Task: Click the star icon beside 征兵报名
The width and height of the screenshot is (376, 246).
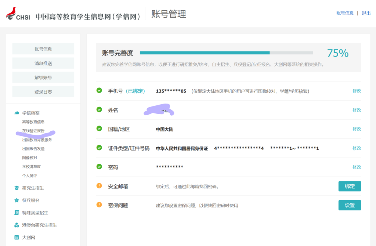Action: point(17,200)
